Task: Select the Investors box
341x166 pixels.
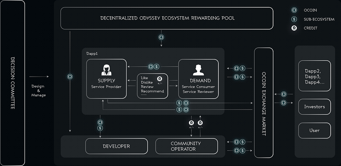Action: pos(314,107)
